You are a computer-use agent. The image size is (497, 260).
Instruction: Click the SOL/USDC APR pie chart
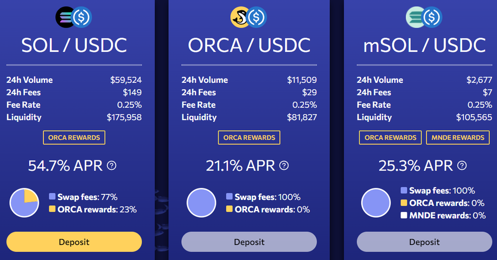24,203
